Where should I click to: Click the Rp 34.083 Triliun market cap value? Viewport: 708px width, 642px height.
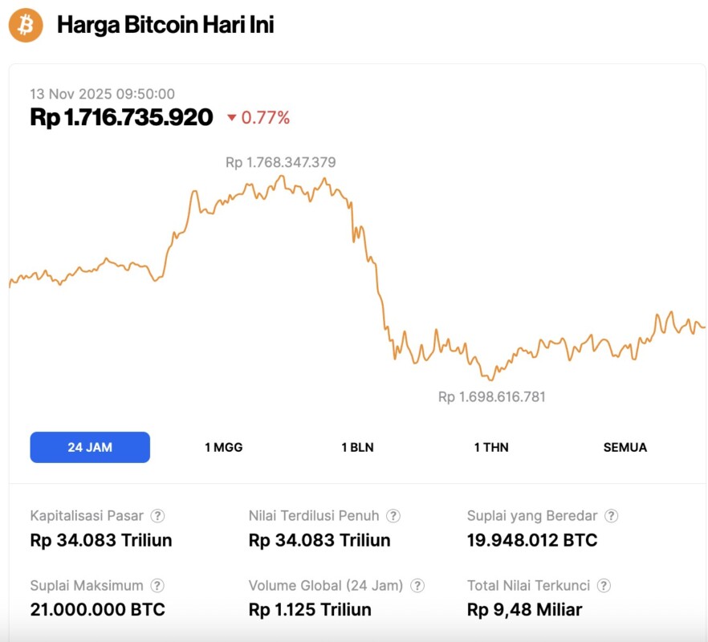[101, 540]
